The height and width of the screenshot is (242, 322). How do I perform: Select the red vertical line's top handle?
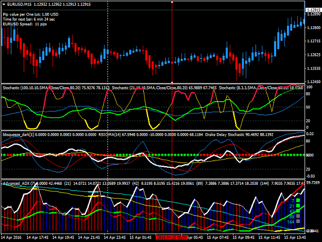(172, 2)
